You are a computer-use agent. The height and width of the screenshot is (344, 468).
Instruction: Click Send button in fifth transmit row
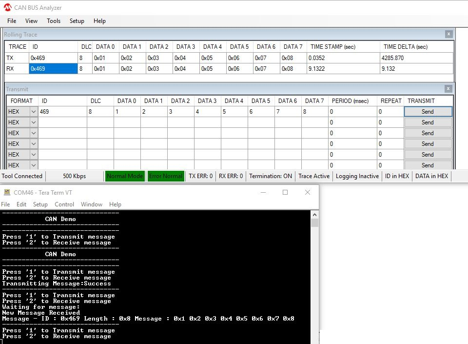tap(428, 155)
